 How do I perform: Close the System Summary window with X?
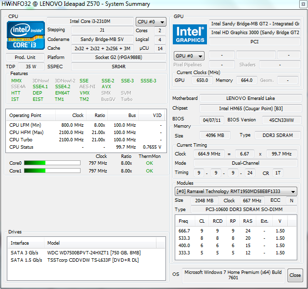pos(304,4)
